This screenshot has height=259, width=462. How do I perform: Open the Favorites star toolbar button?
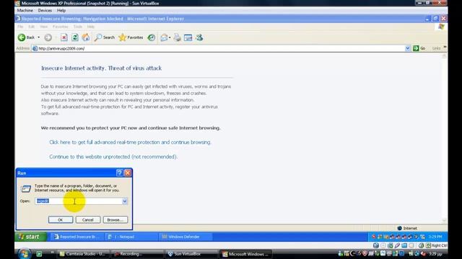coord(131,37)
